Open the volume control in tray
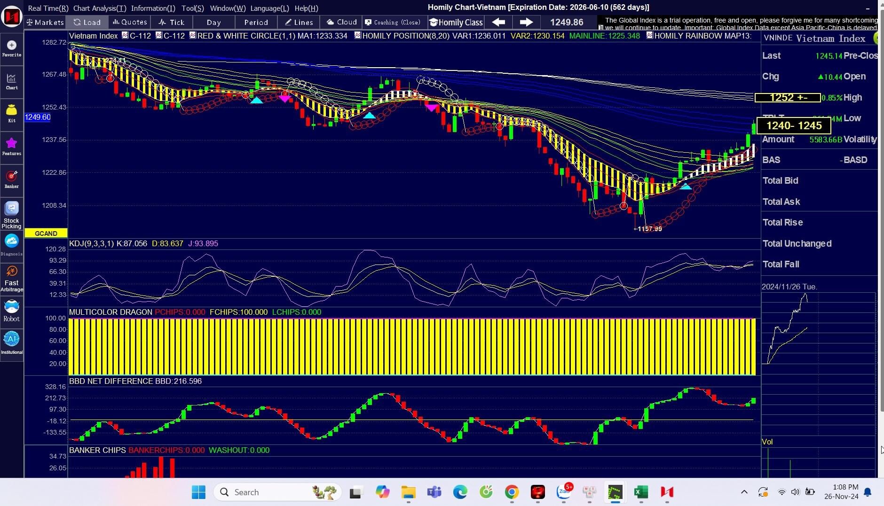 (x=795, y=492)
